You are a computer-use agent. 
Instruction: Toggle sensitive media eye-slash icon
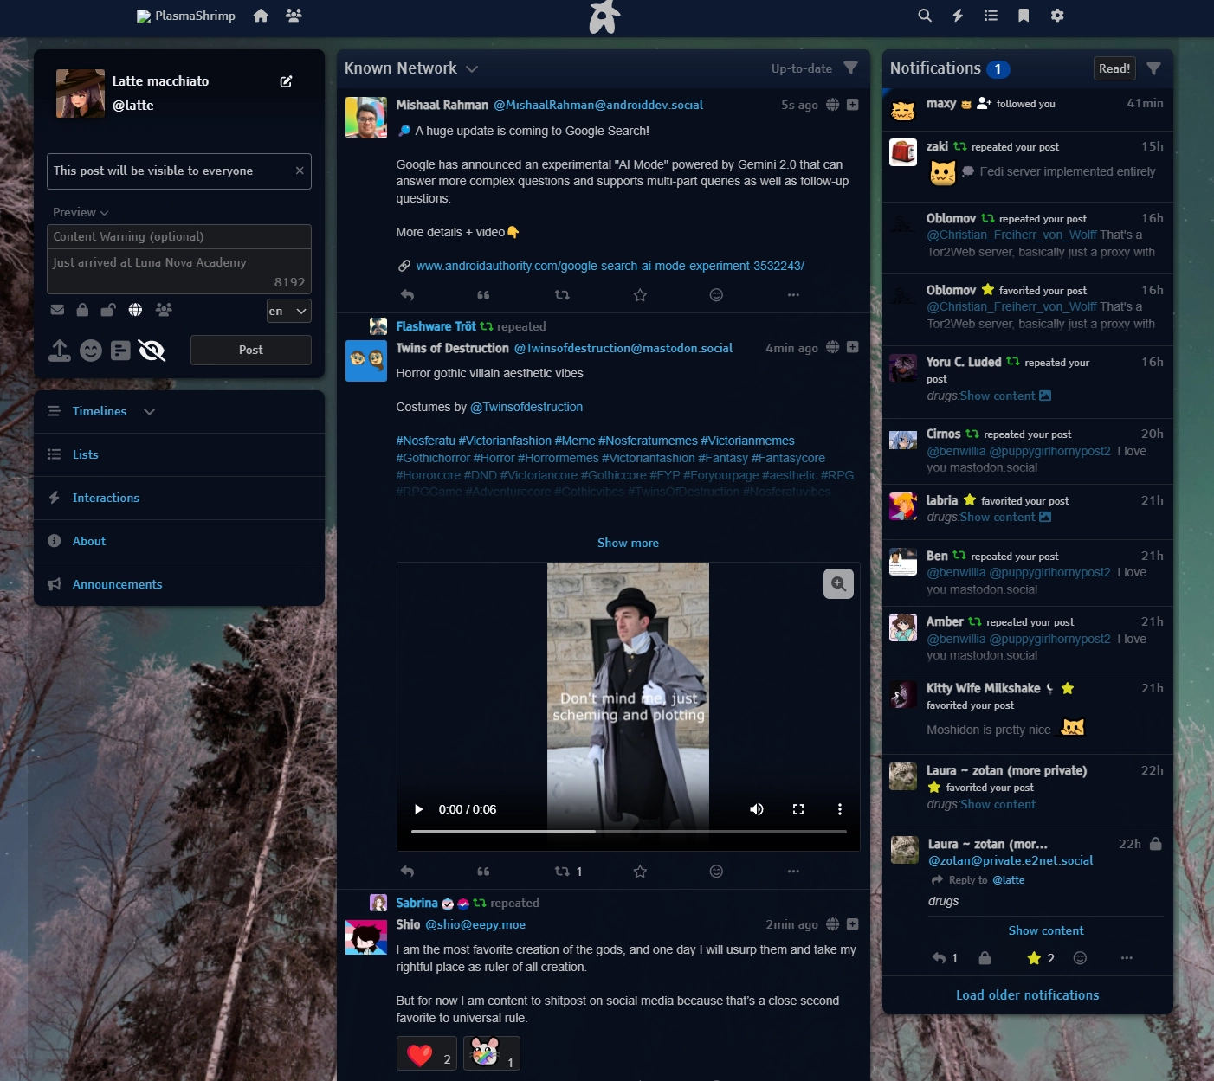[152, 351]
